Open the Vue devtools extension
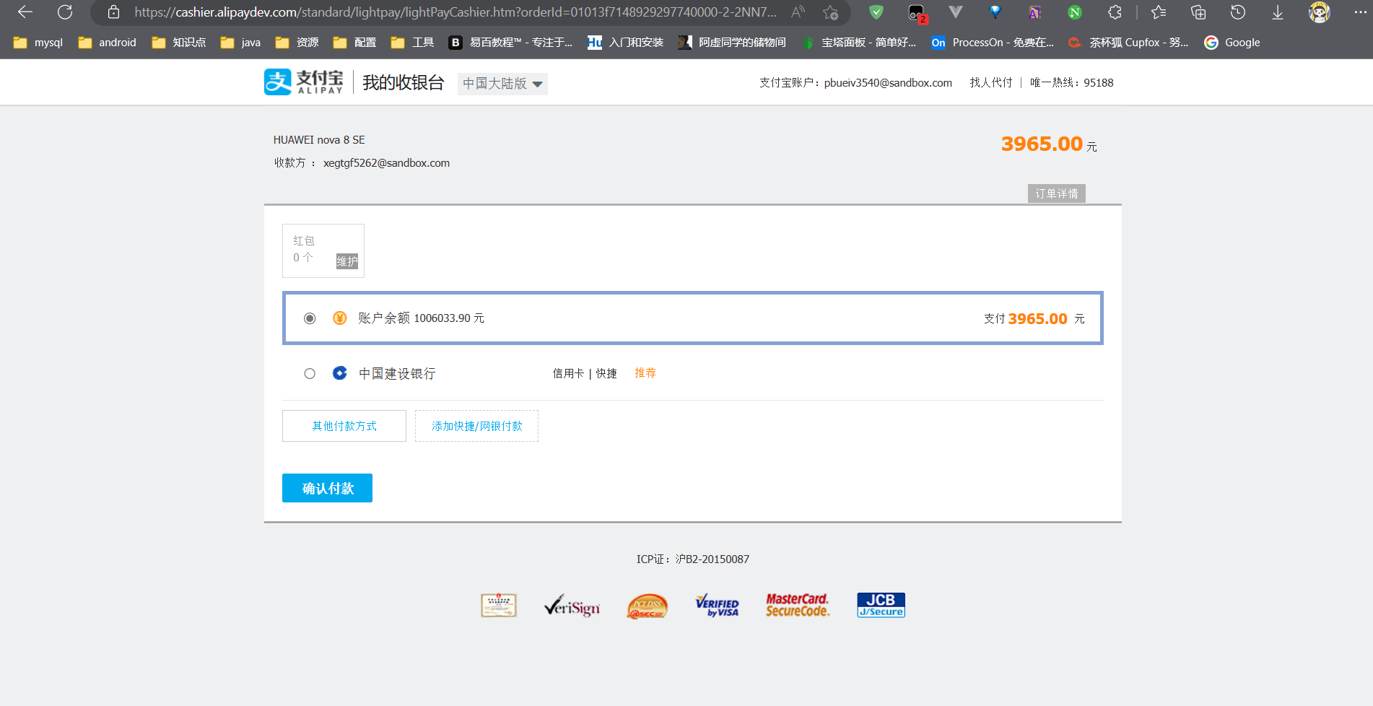This screenshot has width=1373, height=706. 956,12
